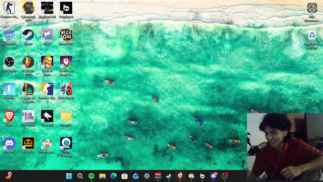323x182 pixels.
Task: Open the Outplayed desktop shortcut
Action: (x=66, y=10)
